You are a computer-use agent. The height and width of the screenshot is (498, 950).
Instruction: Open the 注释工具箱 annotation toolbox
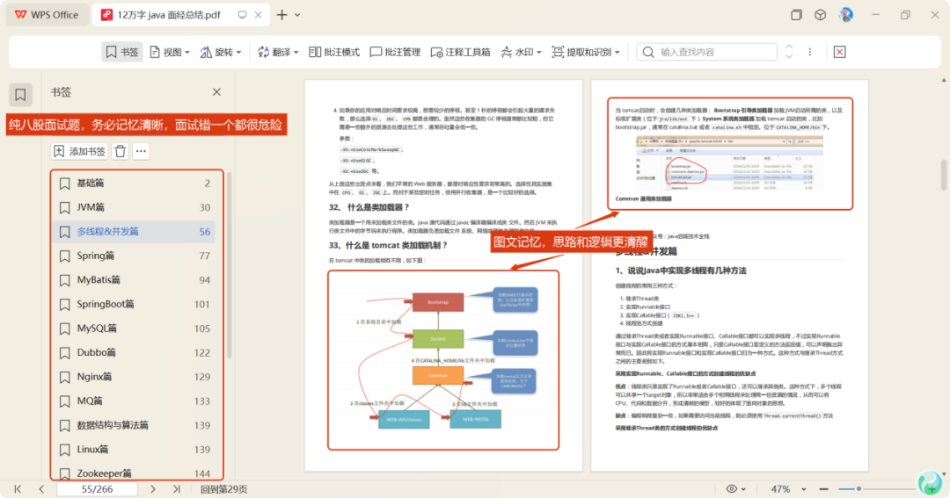[x=460, y=52]
